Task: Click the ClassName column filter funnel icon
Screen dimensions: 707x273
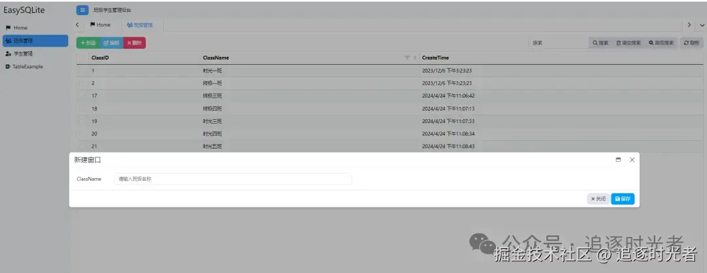Action: coord(408,58)
